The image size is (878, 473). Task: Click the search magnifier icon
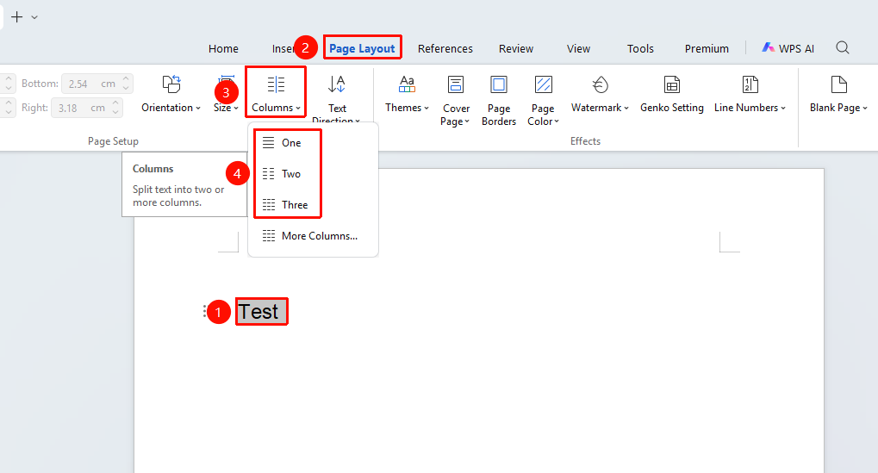pos(842,47)
